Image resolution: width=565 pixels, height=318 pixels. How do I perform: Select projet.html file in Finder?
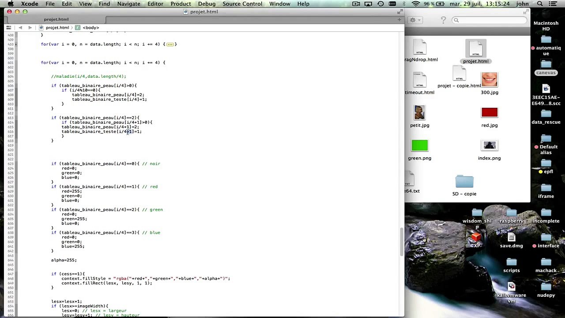point(475,52)
